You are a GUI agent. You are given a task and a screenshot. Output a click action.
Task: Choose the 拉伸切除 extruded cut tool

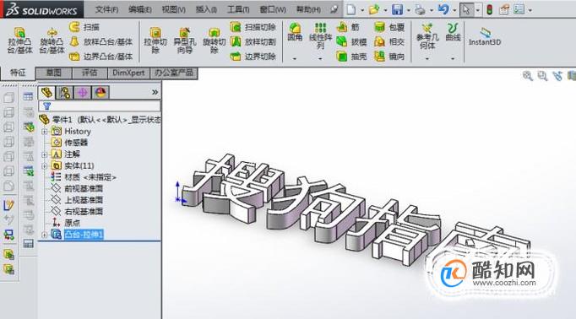(155, 41)
